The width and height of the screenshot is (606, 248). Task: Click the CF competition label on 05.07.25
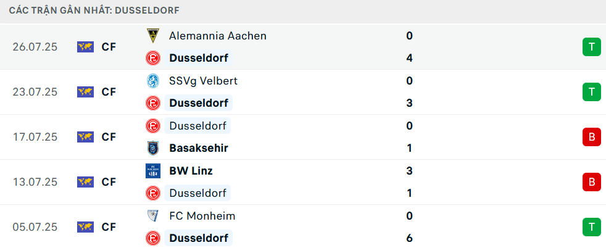[x=109, y=227]
